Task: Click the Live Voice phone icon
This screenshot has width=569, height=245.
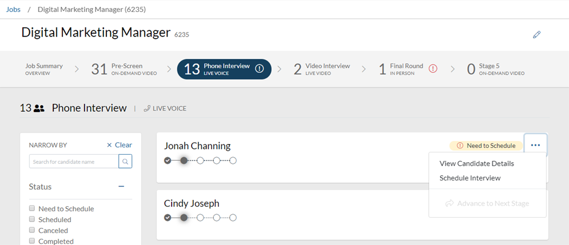Action: tap(147, 109)
